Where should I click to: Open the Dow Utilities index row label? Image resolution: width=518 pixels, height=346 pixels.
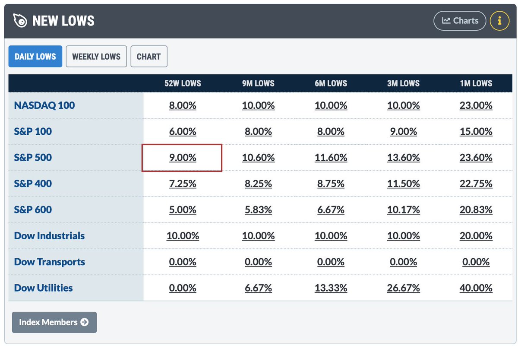coord(43,288)
